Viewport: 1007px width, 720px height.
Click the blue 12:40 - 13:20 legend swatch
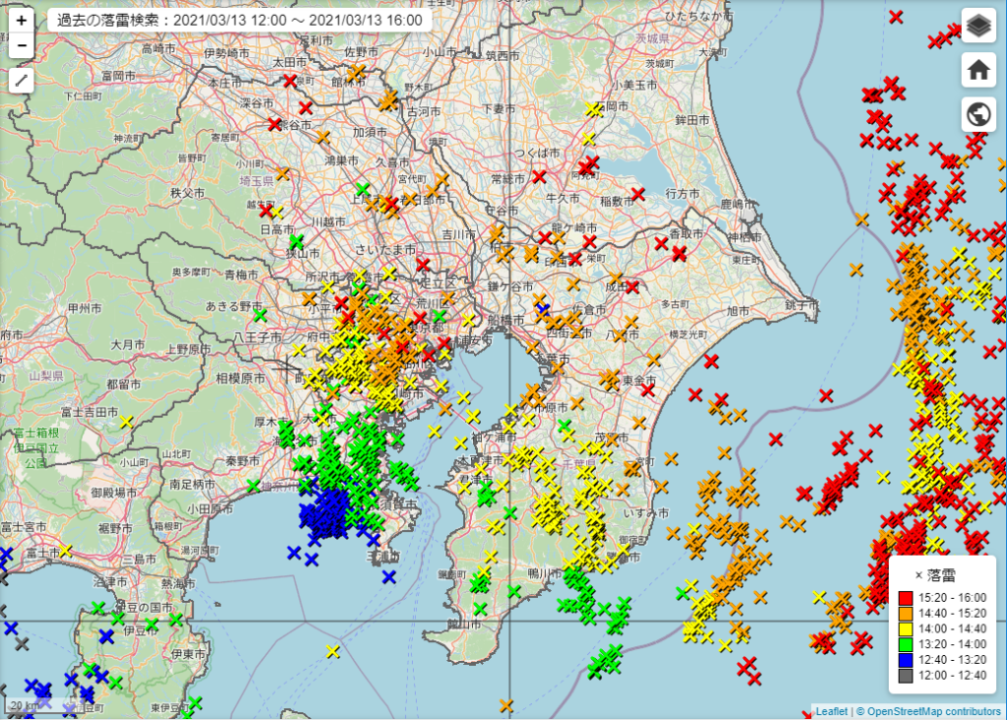click(x=907, y=660)
